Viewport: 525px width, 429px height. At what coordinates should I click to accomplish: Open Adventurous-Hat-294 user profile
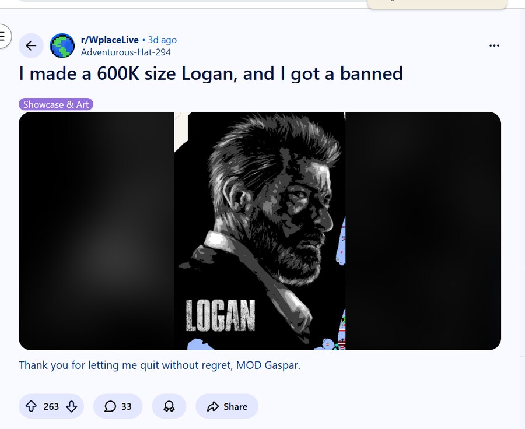pos(126,52)
